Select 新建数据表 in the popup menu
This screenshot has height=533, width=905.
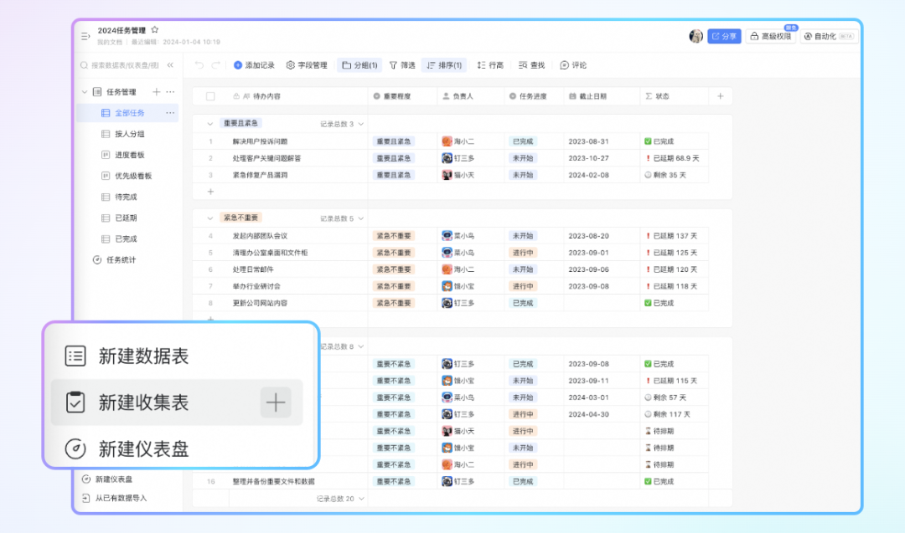[x=142, y=356]
